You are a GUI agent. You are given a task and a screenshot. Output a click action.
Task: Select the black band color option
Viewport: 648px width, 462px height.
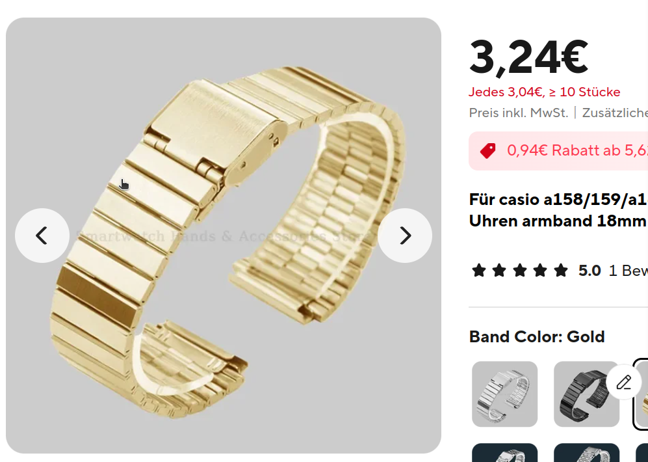586,394
